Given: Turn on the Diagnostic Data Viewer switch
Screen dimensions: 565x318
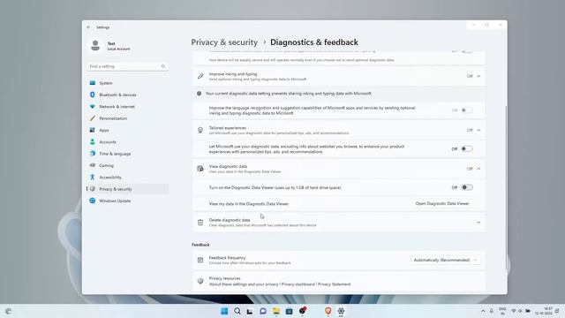Looking at the screenshot, I should click(467, 187).
